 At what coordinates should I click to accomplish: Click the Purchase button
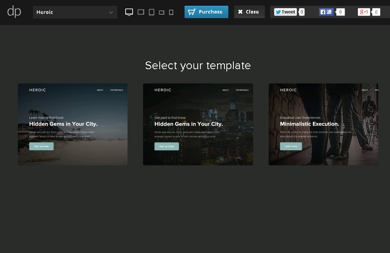(x=206, y=12)
